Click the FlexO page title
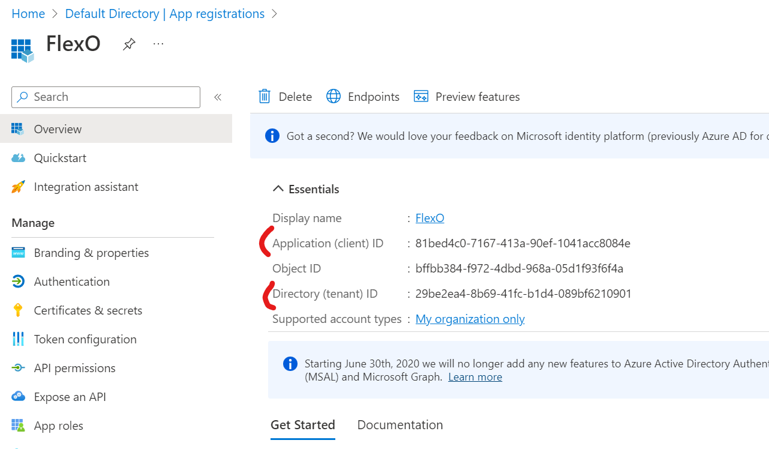Viewport: 769px width, 449px height. (73, 44)
